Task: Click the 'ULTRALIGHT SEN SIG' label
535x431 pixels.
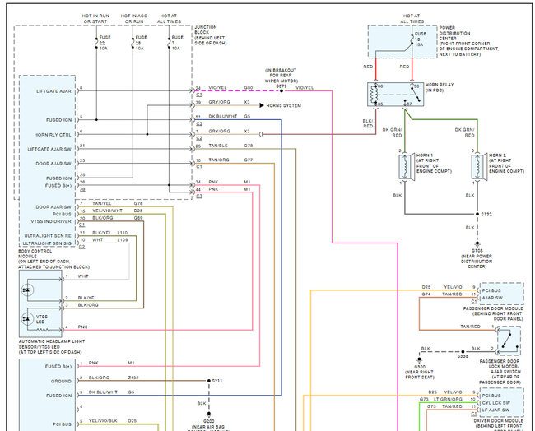Action: pos(47,243)
